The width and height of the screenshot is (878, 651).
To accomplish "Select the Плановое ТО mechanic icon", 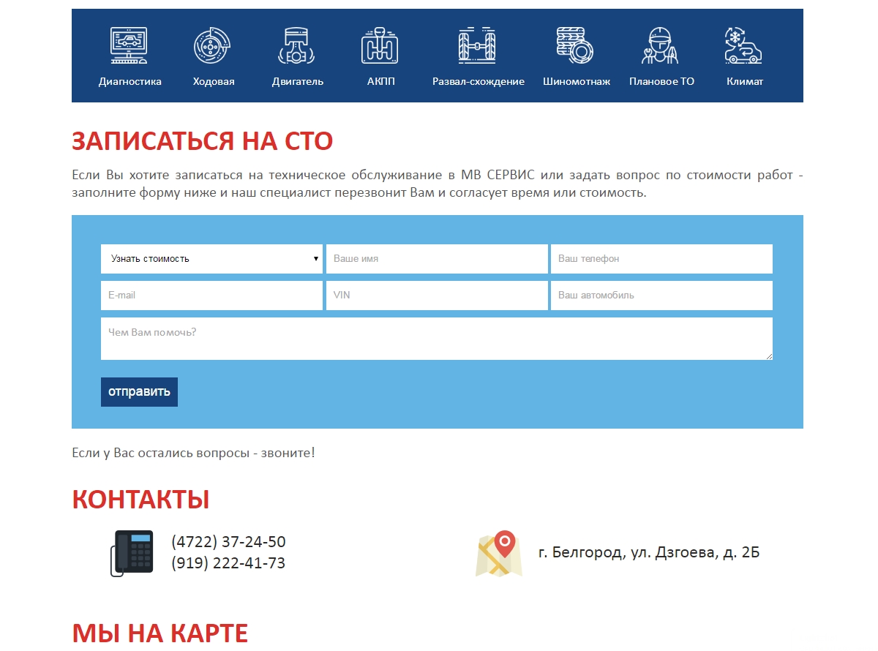I will pyautogui.click(x=661, y=45).
